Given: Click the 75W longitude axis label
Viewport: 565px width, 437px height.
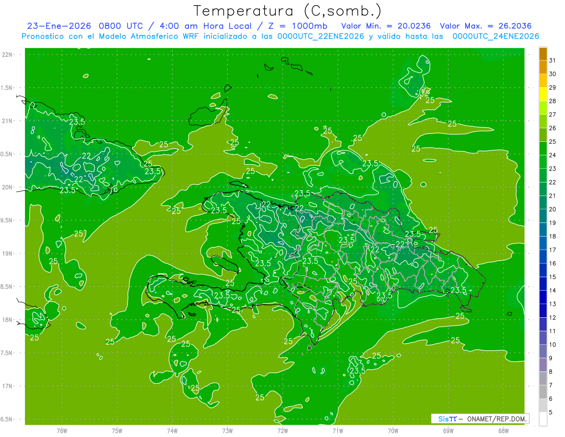Looking at the screenshot, I should pyautogui.click(x=117, y=431).
